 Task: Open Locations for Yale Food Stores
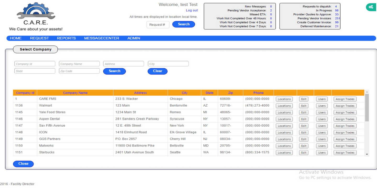[284, 113]
